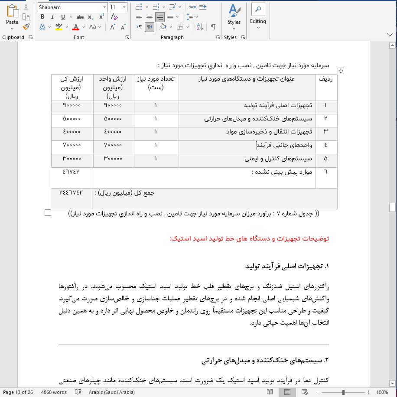Image resolution: width=397 pixels, height=397 pixels.
Task: Toggle superscript formatting
Action: click(x=101, y=17)
